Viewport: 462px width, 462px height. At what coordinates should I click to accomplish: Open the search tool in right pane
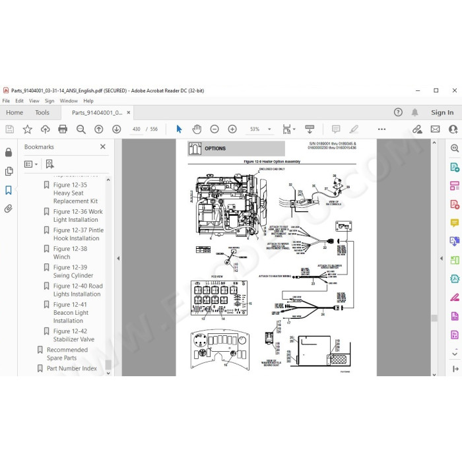tap(454, 148)
